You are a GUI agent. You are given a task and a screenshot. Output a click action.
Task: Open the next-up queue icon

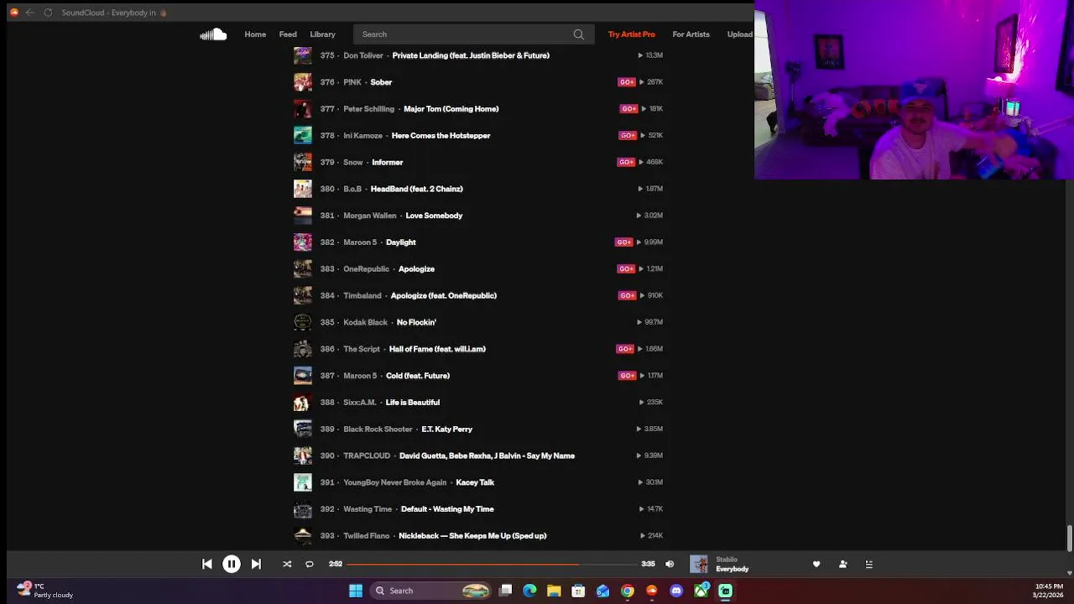(x=869, y=565)
